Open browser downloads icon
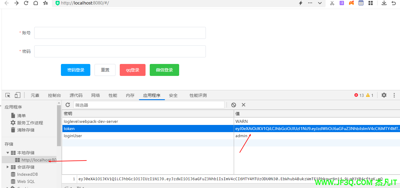 point(384,3)
